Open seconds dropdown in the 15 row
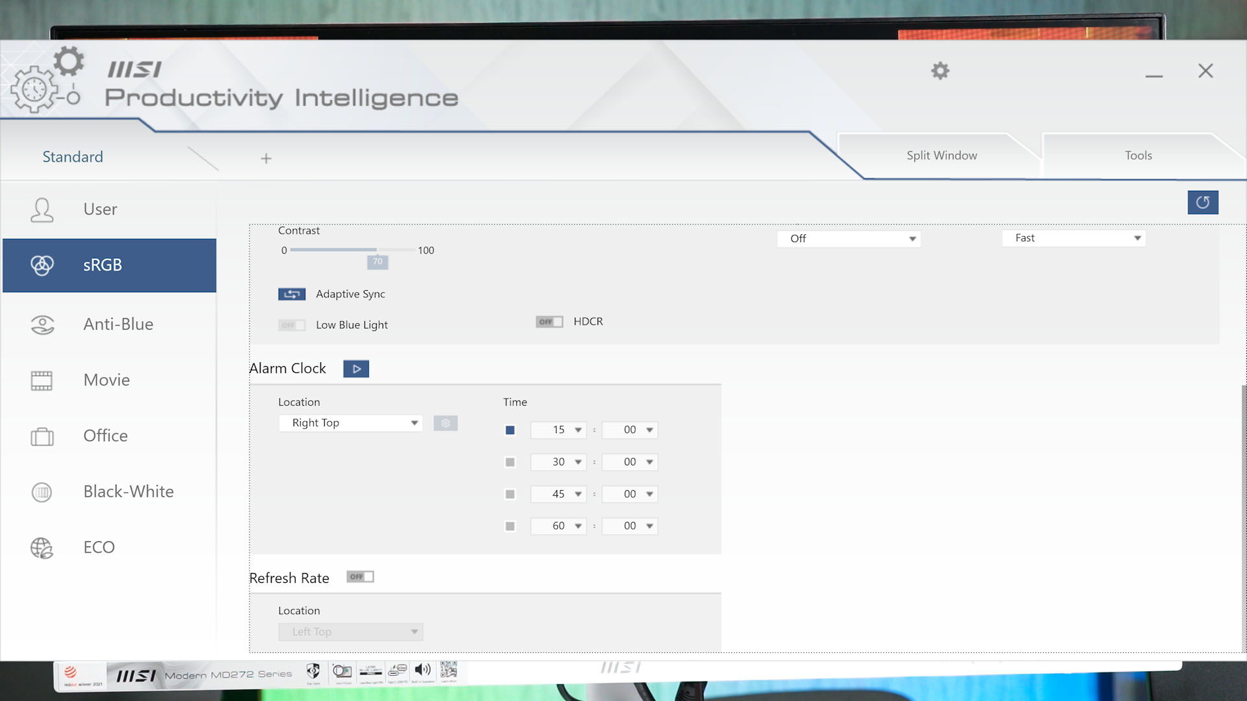1247x701 pixels. point(630,430)
